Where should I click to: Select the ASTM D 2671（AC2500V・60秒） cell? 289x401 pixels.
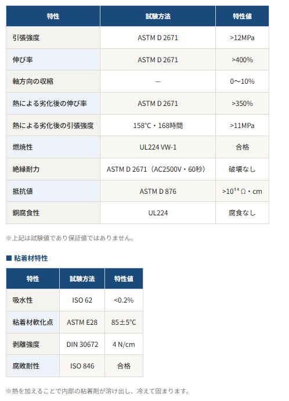tap(158, 169)
